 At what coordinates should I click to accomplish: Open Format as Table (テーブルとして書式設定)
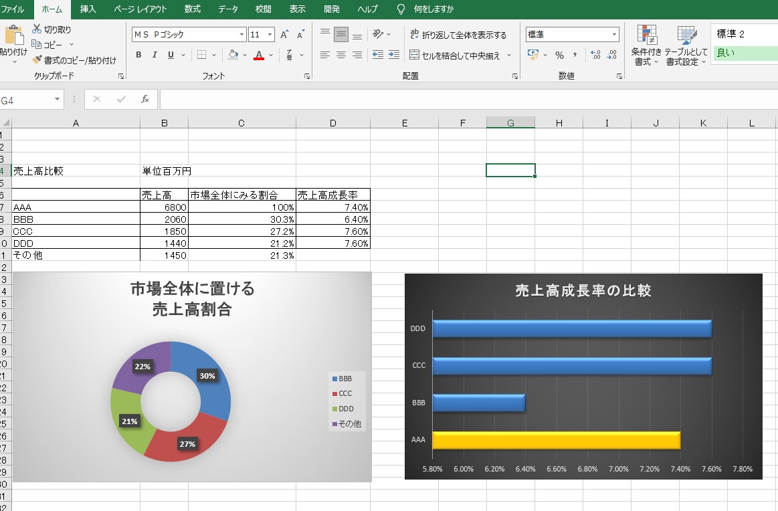coord(686,45)
